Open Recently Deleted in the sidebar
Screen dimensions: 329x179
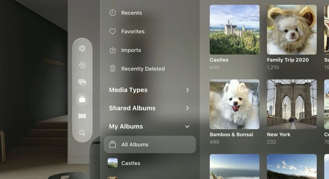coord(150,69)
